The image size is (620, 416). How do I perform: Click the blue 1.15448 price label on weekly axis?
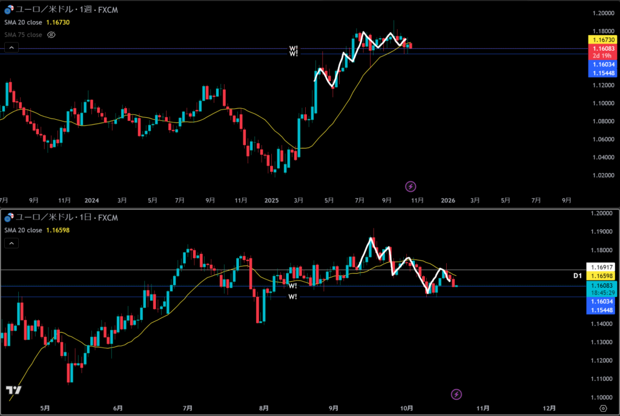coord(602,73)
